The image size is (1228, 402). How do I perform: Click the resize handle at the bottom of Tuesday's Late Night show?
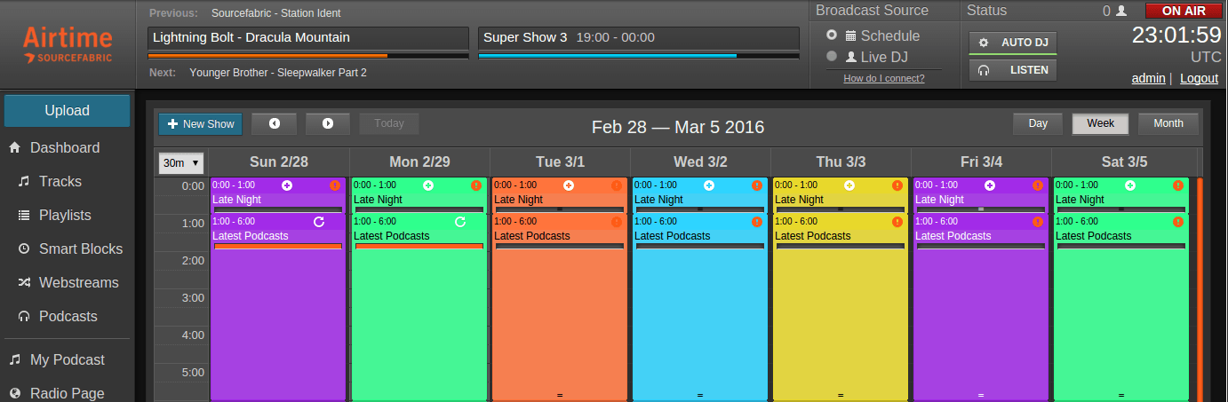560,209
